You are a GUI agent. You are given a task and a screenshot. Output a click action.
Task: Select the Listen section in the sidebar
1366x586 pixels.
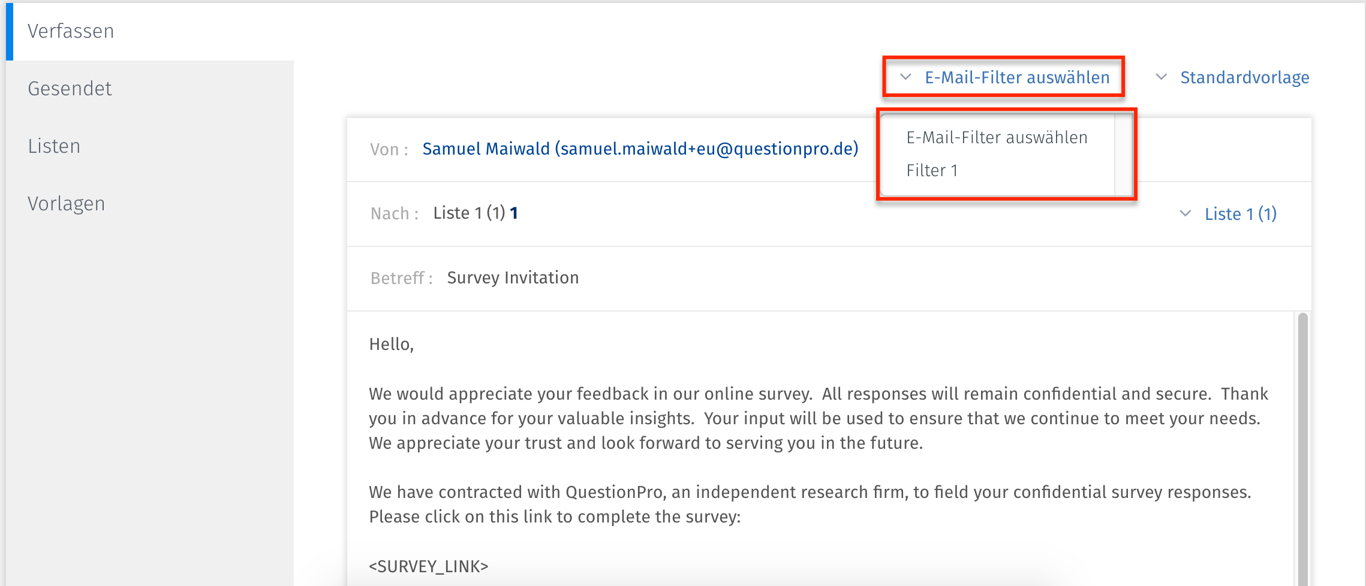pyautogui.click(x=54, y=145)
